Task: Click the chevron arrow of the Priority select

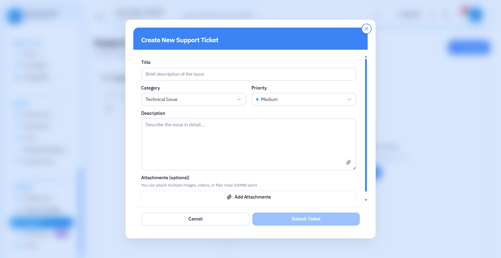Action: 349,99
